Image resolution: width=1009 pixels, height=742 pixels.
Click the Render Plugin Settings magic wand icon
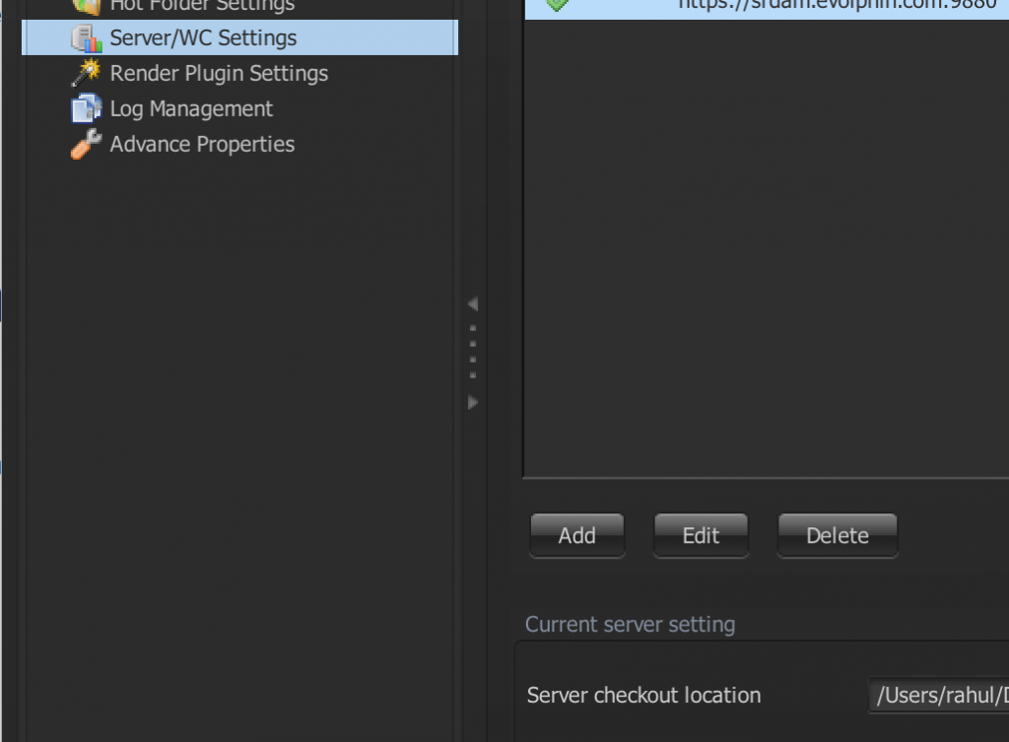[x=87, y=73]
